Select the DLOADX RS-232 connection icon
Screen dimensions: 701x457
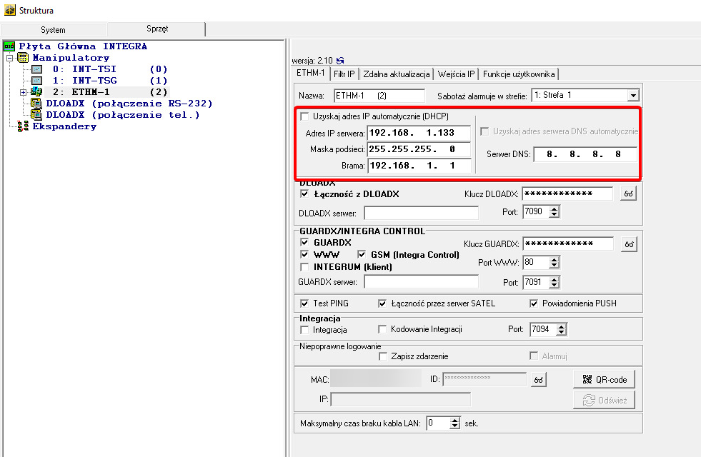36,104
